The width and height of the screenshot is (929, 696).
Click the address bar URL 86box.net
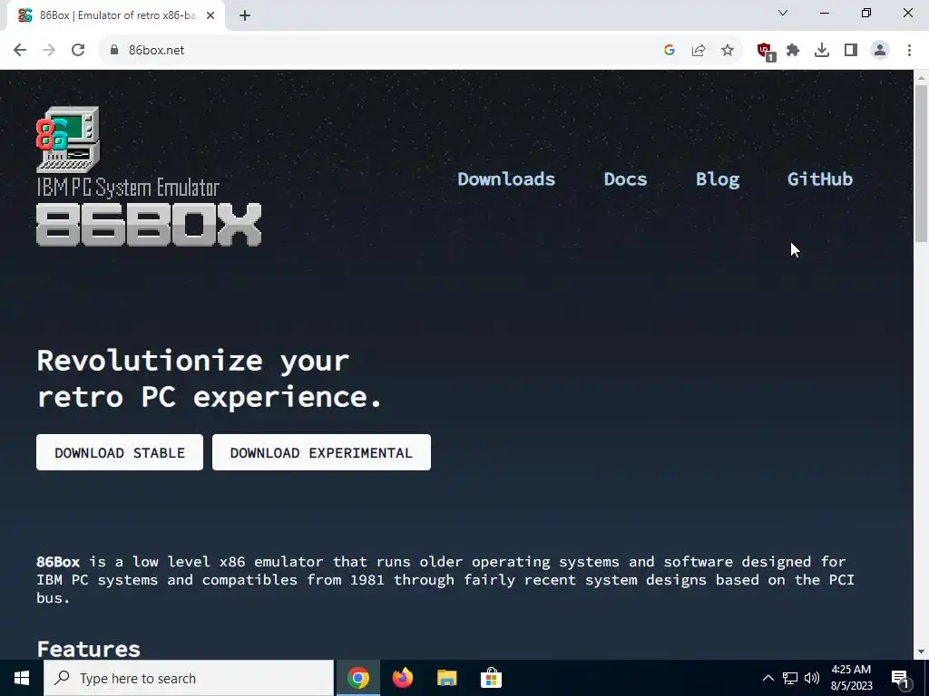click(156, 51)
